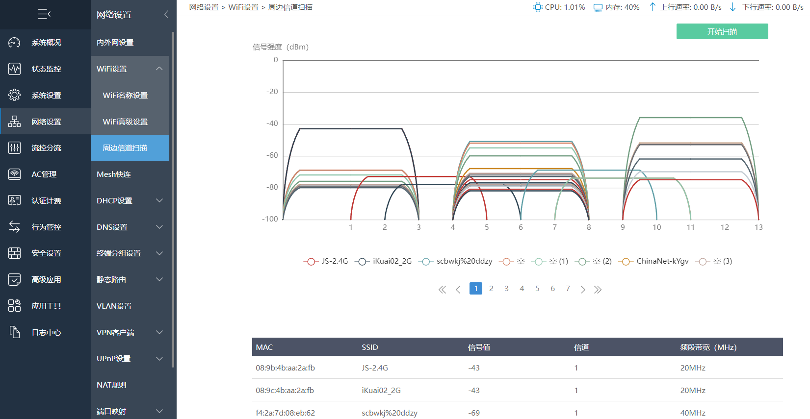
Task: Click the memory 内存 icon in status bar
Action: (x=598, y=7)
